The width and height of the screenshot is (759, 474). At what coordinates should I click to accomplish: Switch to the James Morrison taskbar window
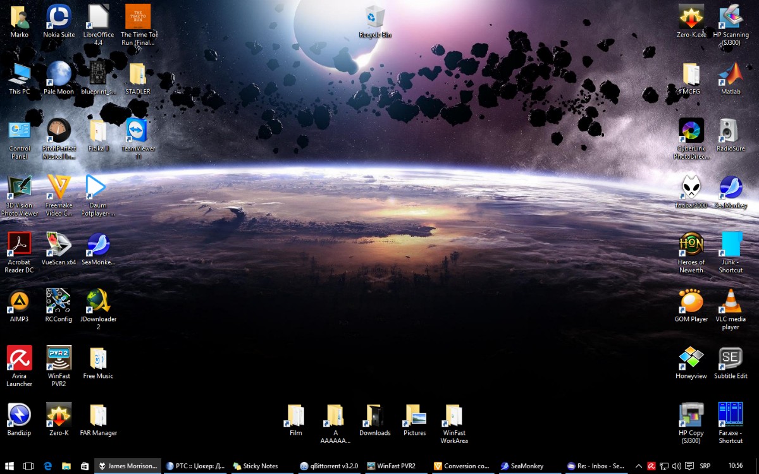point(128,466)
